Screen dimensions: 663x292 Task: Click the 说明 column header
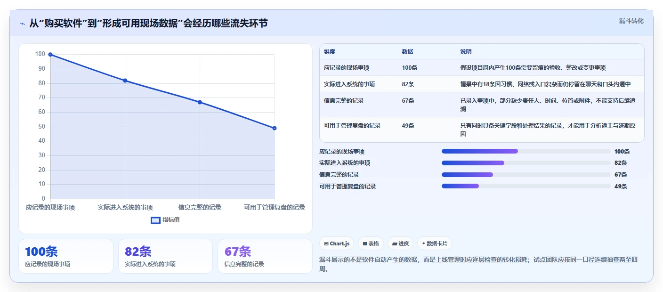466,52
